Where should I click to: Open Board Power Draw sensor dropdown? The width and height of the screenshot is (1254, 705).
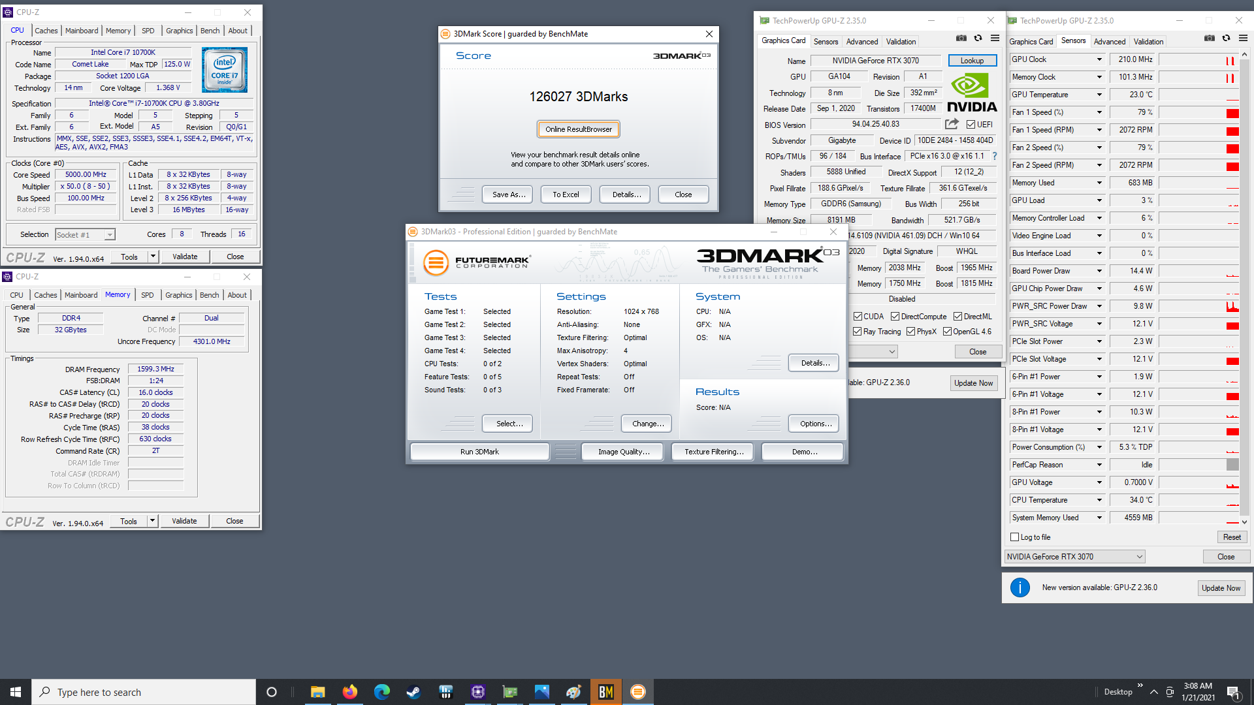click(1099, 271)
